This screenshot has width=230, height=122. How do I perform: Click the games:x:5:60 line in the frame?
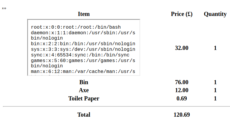83,63
